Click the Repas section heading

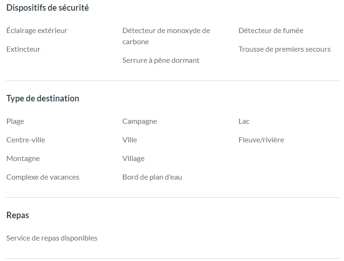[18, 215]
